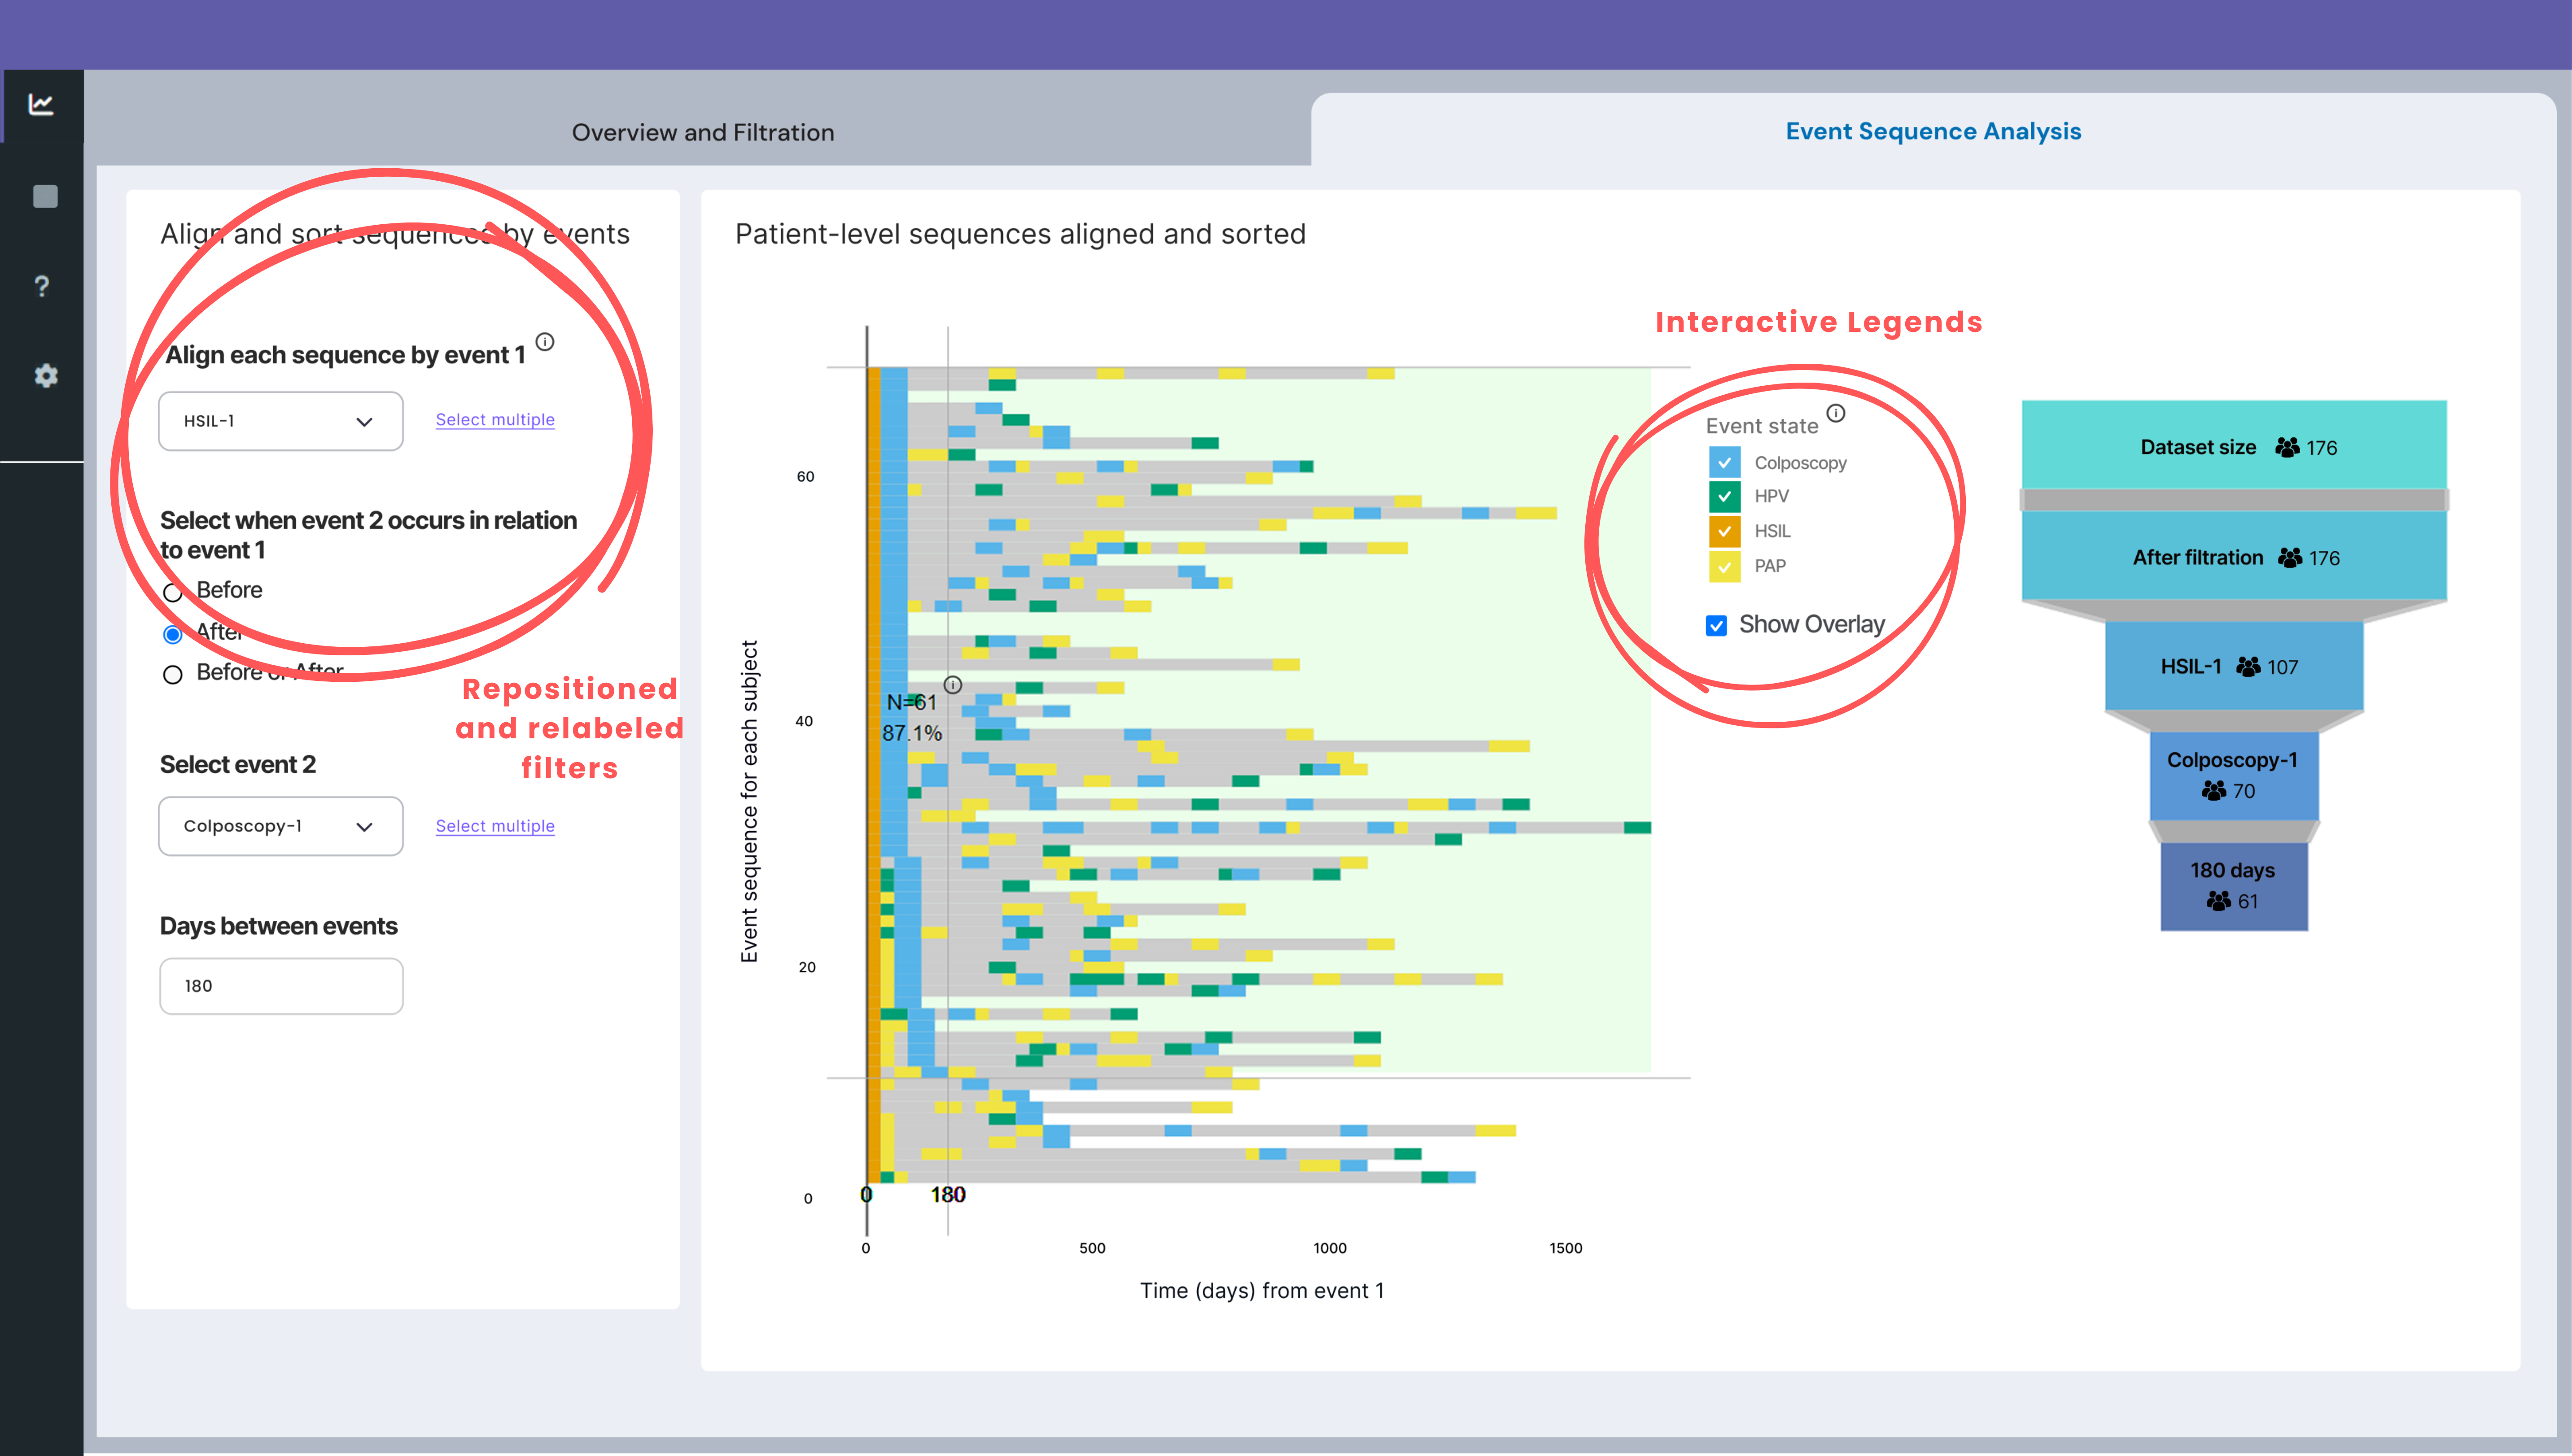Click the info icon beside 'Align each sequence by event 1'
Viewport: 2572px width, 1456px height.
[544, 341]
